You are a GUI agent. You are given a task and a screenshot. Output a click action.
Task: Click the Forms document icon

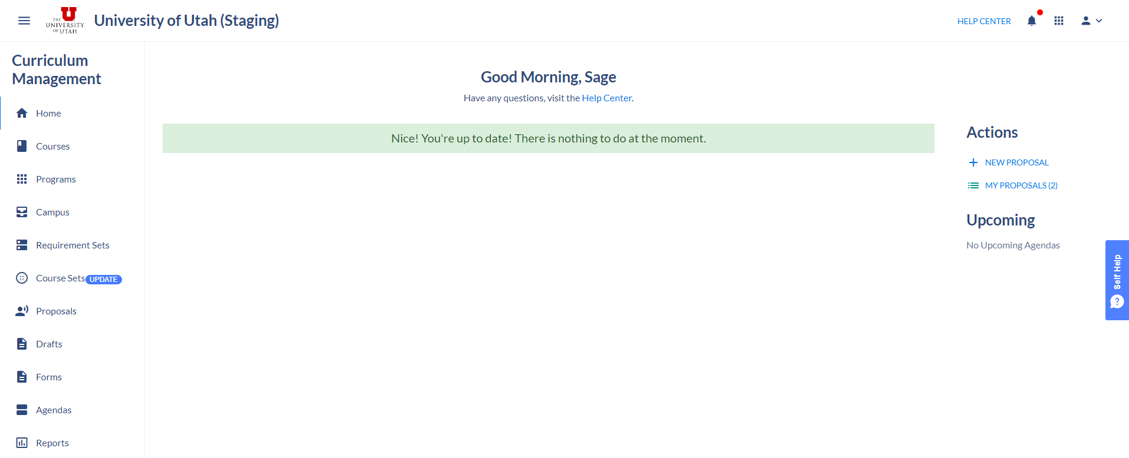coord(22,377)
